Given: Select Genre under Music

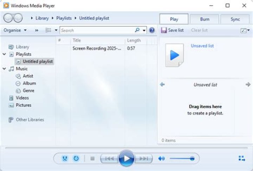Looking at the screenshot, I should pyautogui.click(x=28, y=91).
